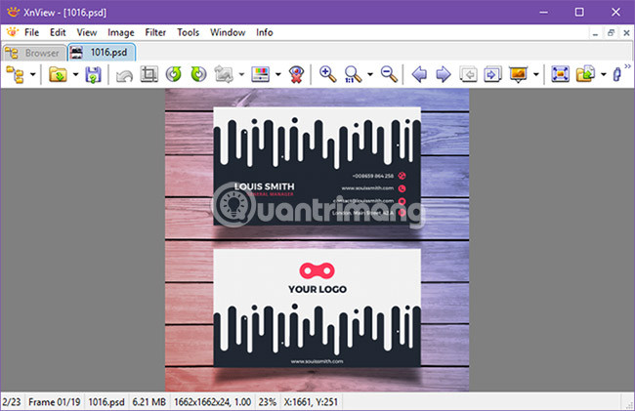Screen dimensions: 635x411
Task: Click the 1662x1662x24 dimensions text
Action: [212, 402]
